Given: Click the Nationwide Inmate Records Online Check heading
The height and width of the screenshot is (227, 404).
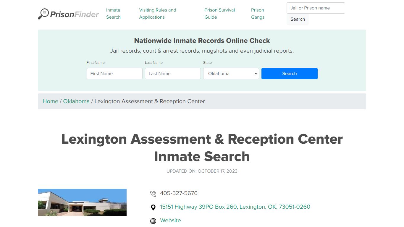Looking at the screenshot, I should 202,40.
